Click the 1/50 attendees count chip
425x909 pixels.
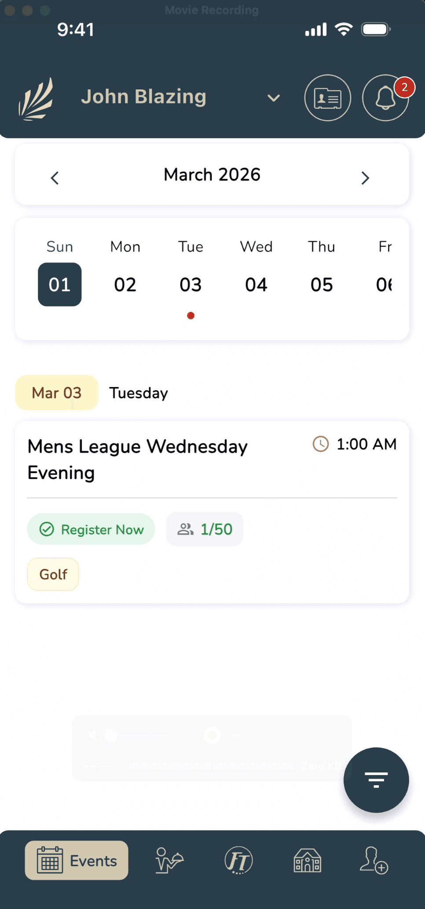click(205, 529)
